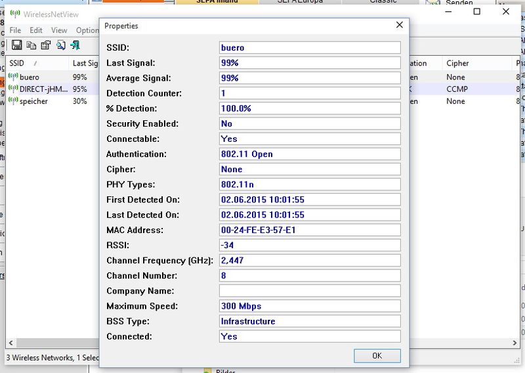Select the speicher network antenna icon

pyautogui.click(x=13, y=101)
